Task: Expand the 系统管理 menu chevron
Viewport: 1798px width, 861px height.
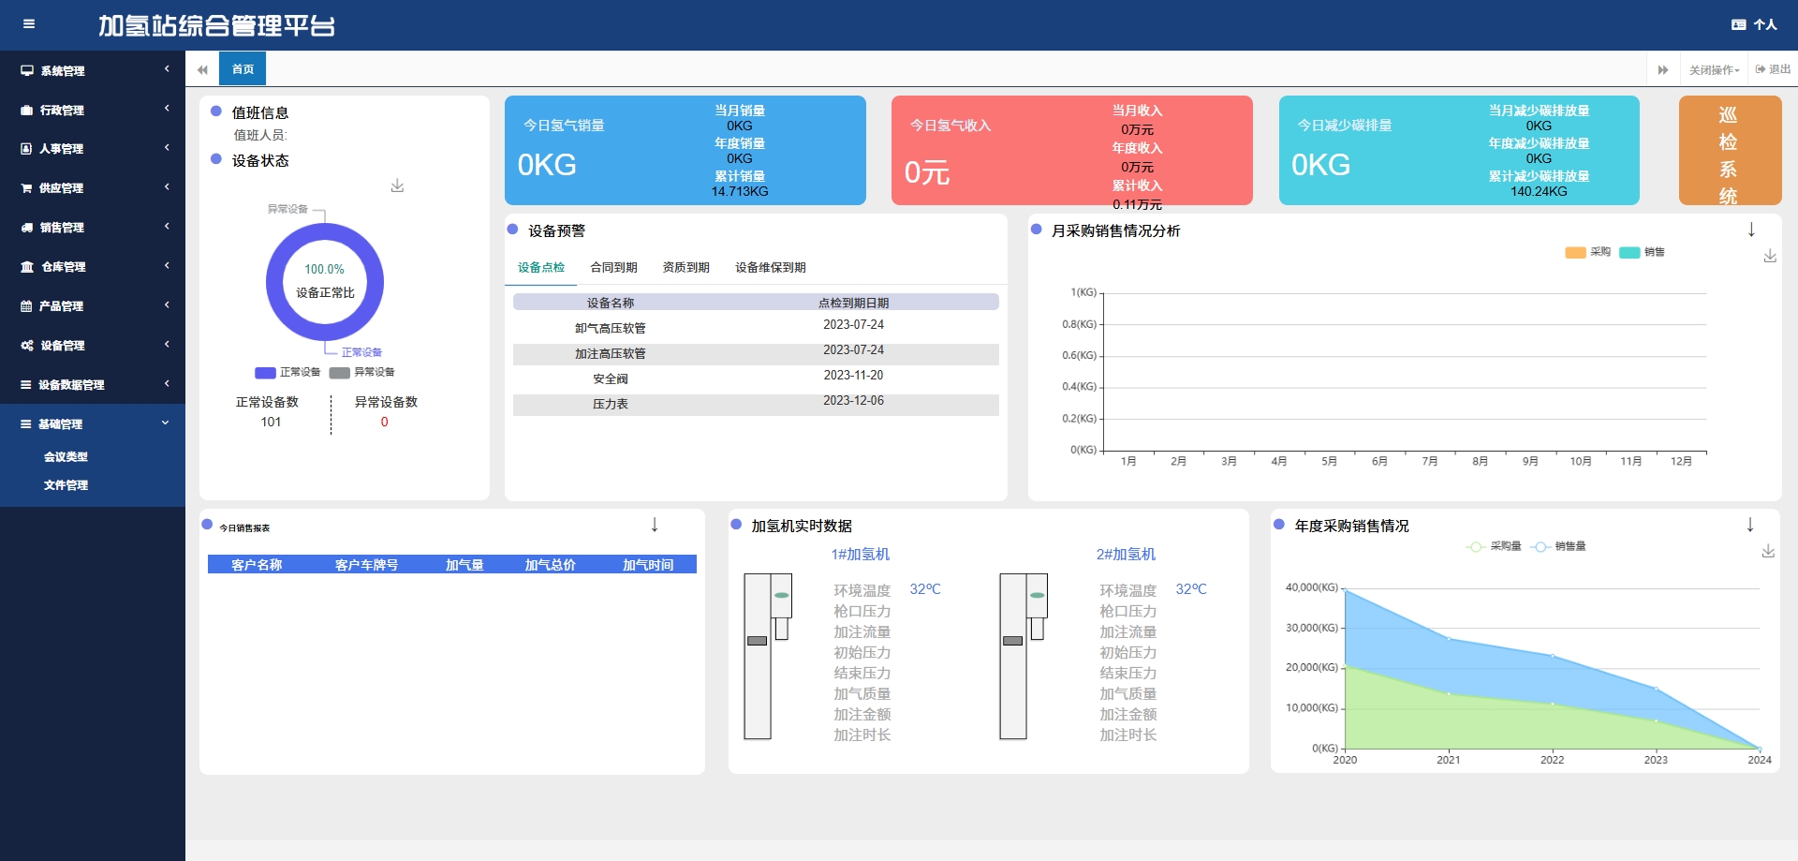Action: [167, 69]
